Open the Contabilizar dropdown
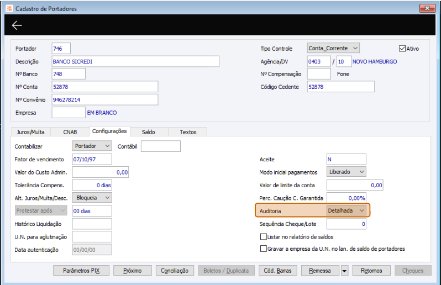 point(92,146)
